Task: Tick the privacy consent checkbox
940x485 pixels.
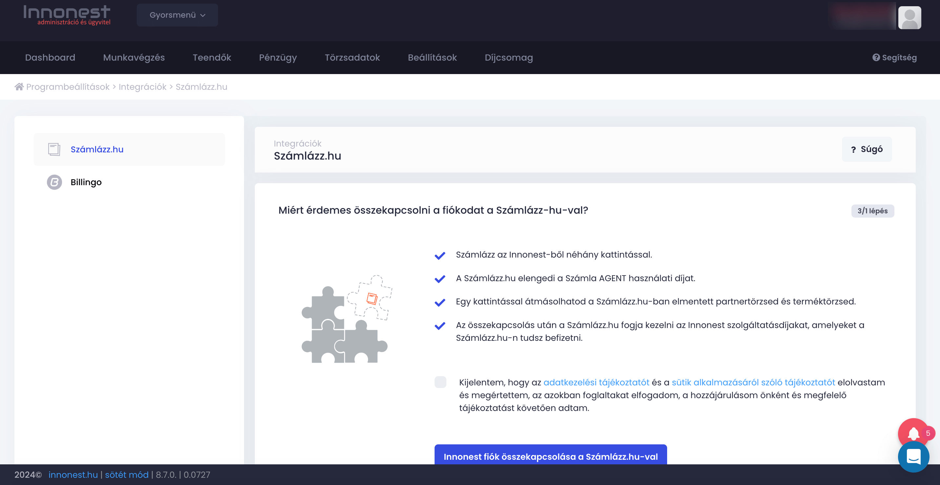Action: click(440, 382)
